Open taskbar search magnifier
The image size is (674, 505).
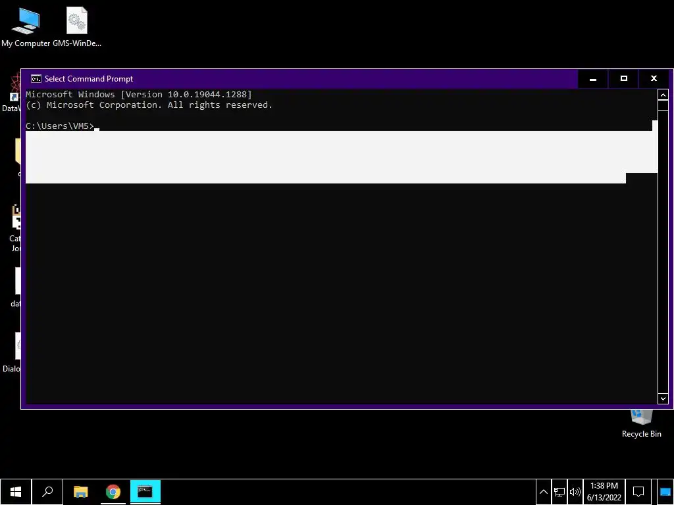[x=47, y=492]
